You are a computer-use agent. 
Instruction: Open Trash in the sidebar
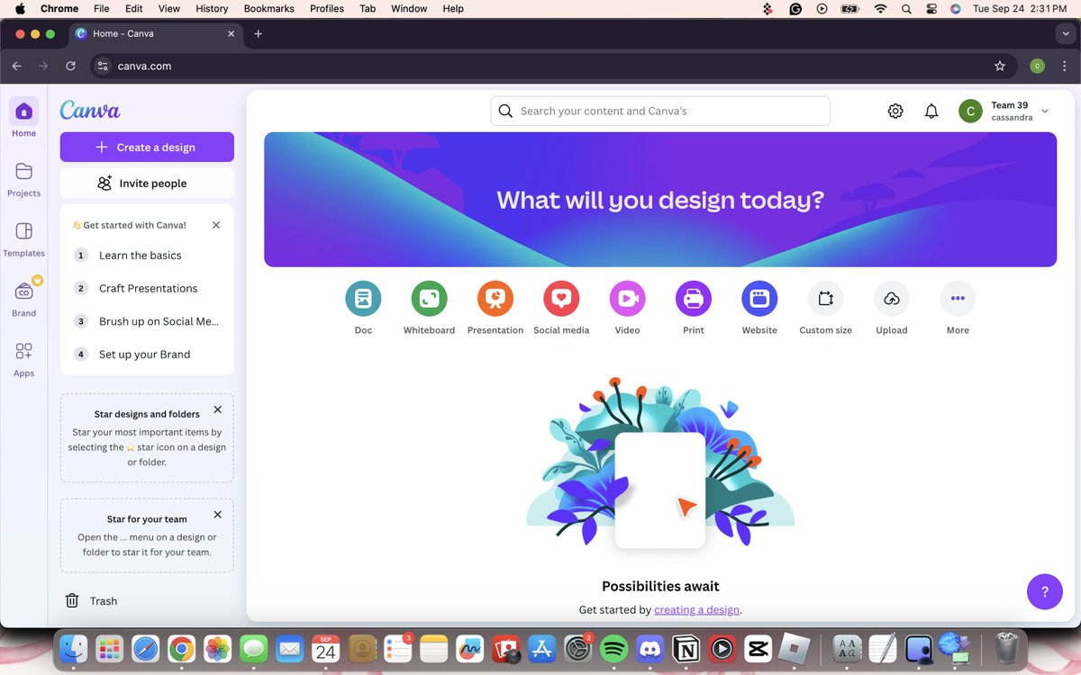click(91, 600)
